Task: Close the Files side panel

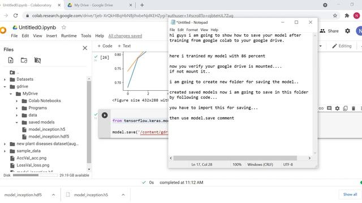Action: tap(85, 48)
